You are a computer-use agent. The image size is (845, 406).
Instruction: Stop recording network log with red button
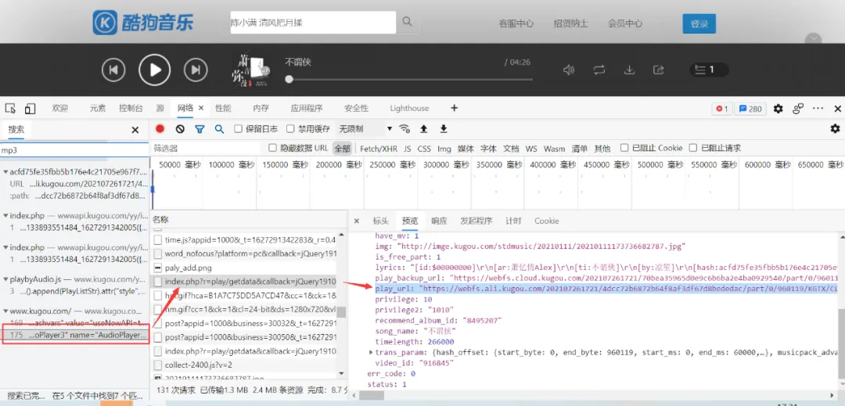160,129
